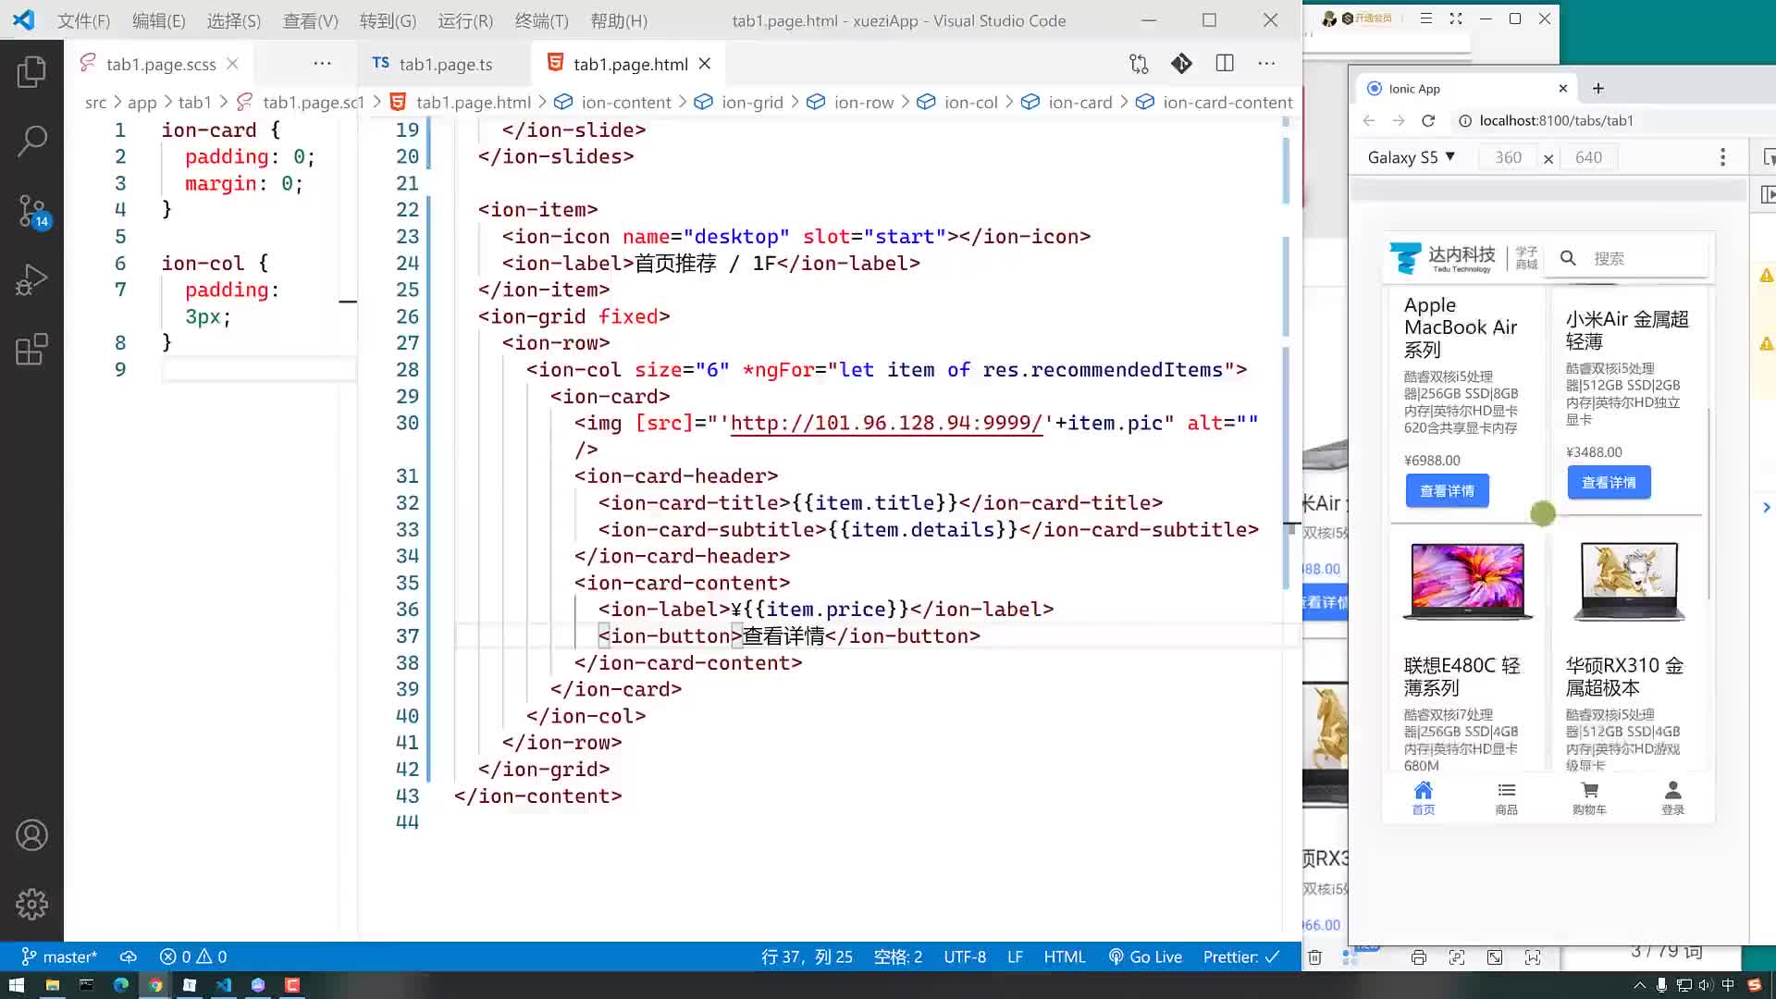Open device toolbar more options menu

[1722, 157]
